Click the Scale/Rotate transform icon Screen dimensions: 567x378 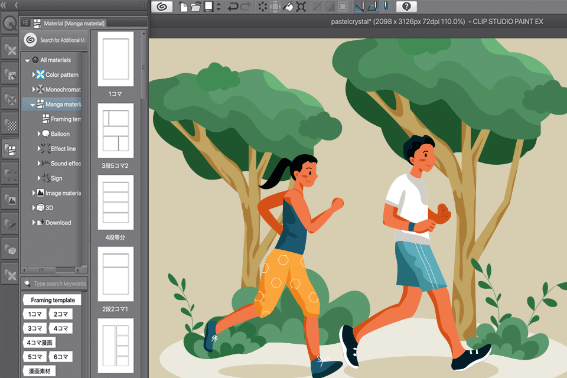[x=301, y=7]
